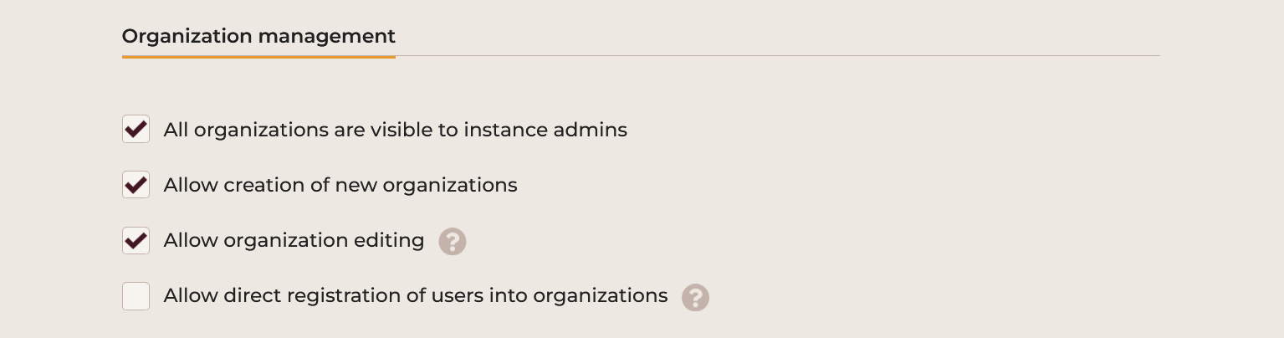This screenshot has width=1284, height=338.
Task: Open help tooltip for direct registration option
Action: click(x=695, y=297)
